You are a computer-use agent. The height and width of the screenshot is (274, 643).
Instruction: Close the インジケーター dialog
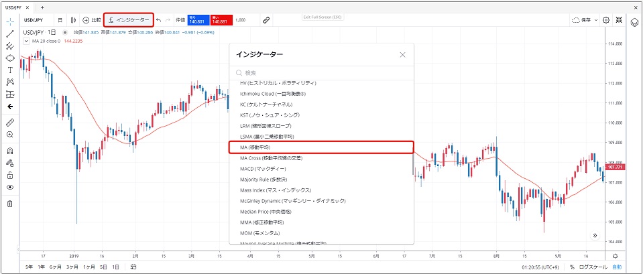pos(403,54)
